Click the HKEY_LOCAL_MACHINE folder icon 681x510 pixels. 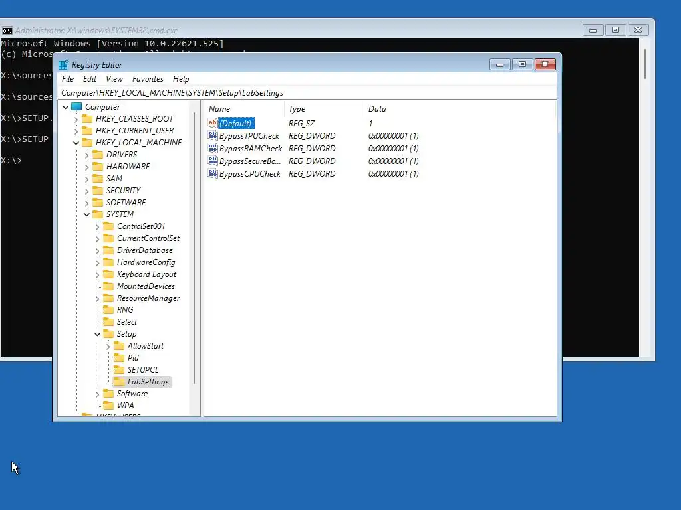click(87, 143)
